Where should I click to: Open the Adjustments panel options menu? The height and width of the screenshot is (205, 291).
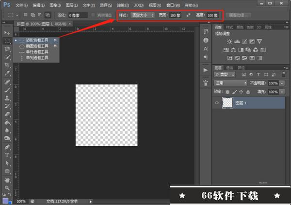(x=286, y=27)
